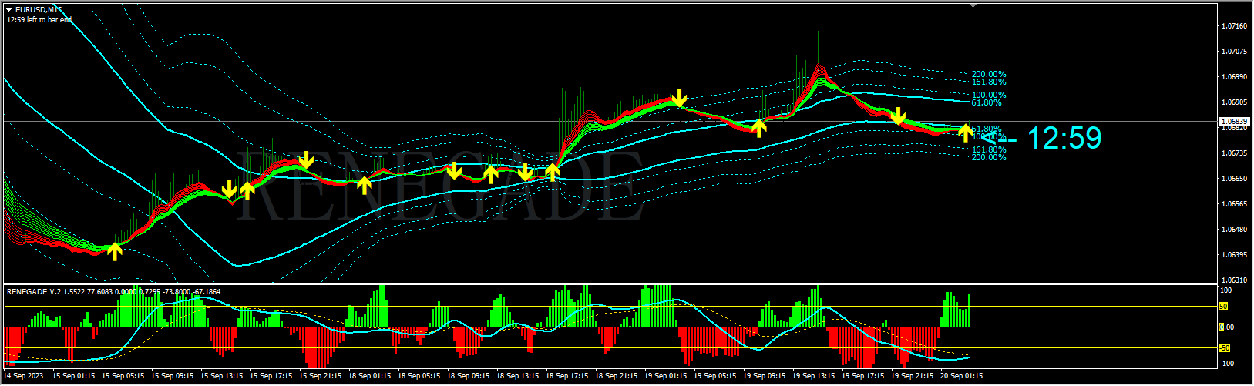The height and width of the screenshot is (386, 1254).
Task: Click the 20 Sep 01:15 time axis label
Action: click(961, 377)
